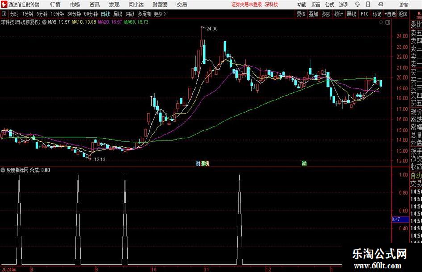Open the 版面 menu
Image resolution: width=422 pixels, height=272 pixels.
(316, 4)
